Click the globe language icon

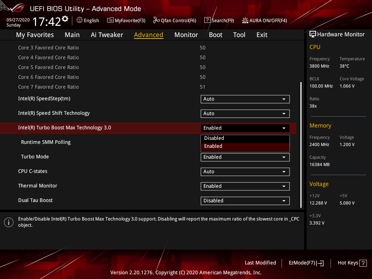coord(80,20)
